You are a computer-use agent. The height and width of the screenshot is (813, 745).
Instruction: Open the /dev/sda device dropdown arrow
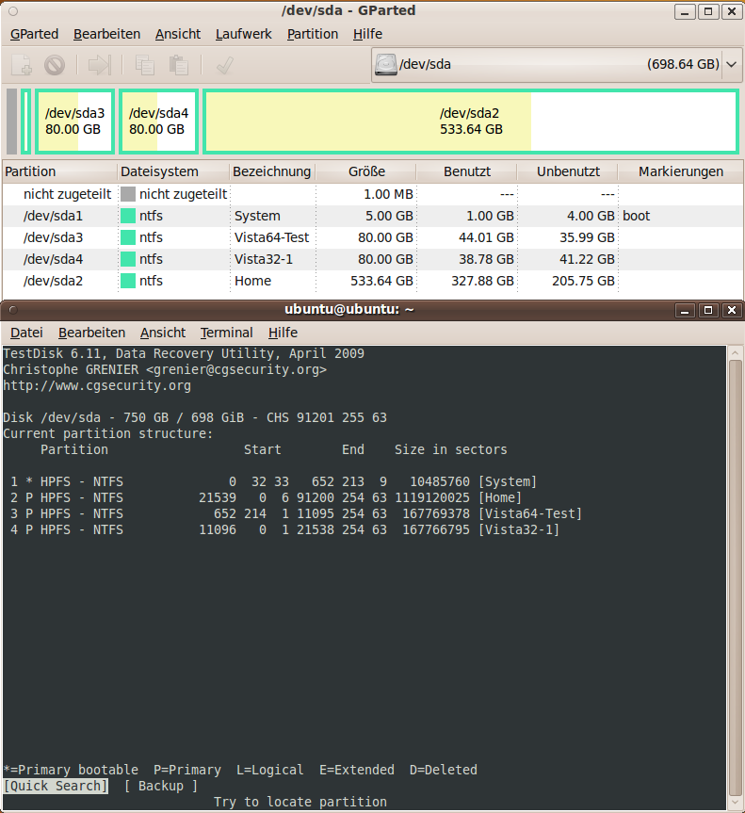point(732,64)
